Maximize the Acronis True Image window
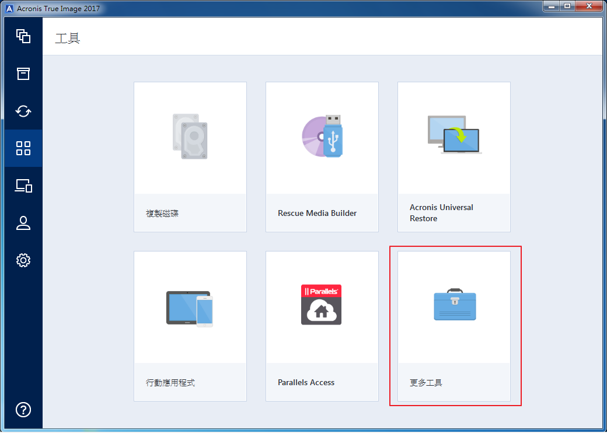The width and height of the screenshot is (607, 433). point(567,6)
